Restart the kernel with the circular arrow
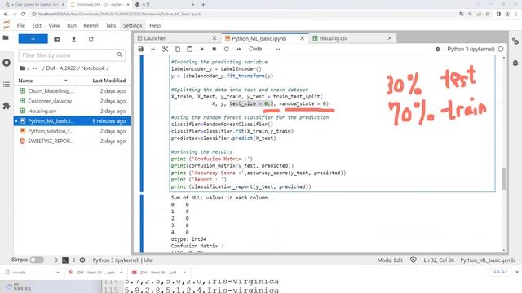The width and height of the screenshot is (522, 293). pos(227,49)
